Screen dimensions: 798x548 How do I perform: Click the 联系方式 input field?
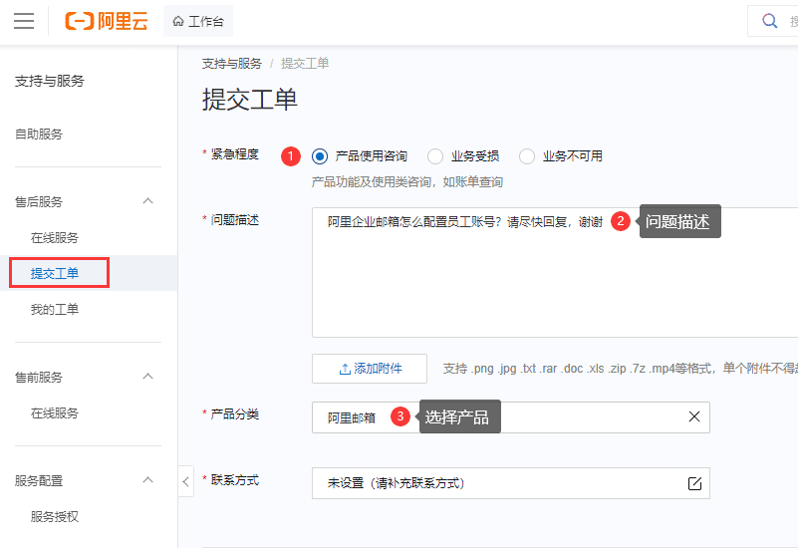click(510, 483)
